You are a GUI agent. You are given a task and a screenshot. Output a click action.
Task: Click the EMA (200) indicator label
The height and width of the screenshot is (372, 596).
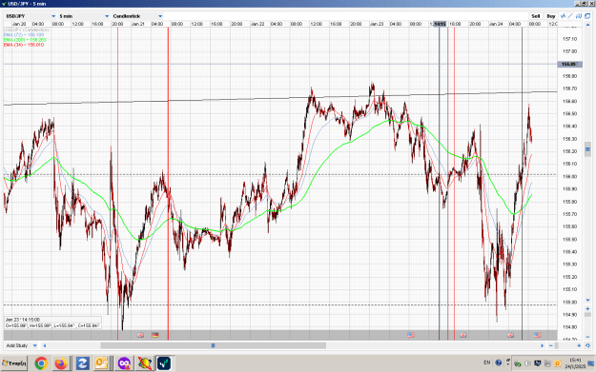point(25,39)
